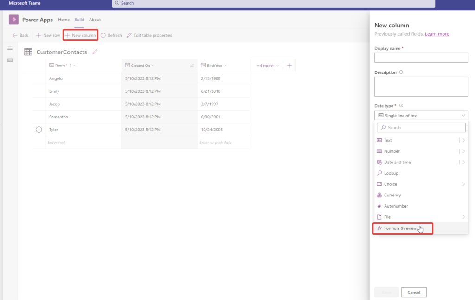Viewport: 475px width, 300px height.
Task: Open the About tab
Action: click(x=95, y=20)
